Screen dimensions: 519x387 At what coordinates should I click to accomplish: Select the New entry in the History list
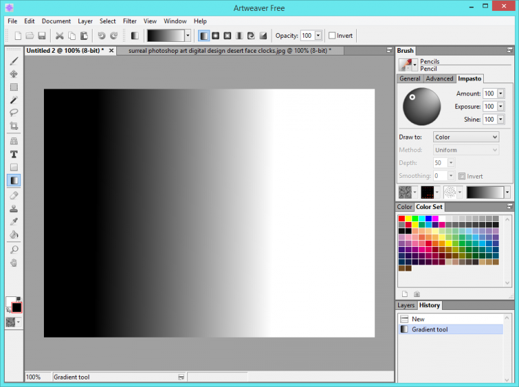coord(418,319)
